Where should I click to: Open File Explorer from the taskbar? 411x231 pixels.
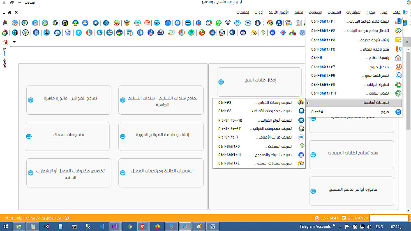(19, 226)
